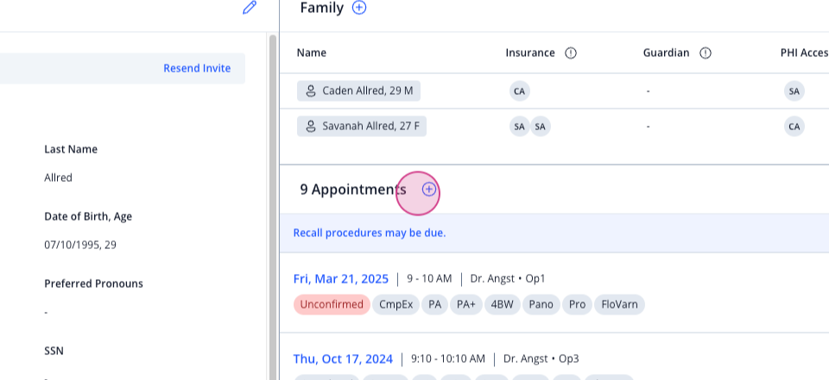Click the Unconfirmed status tag

pos(332,304)
